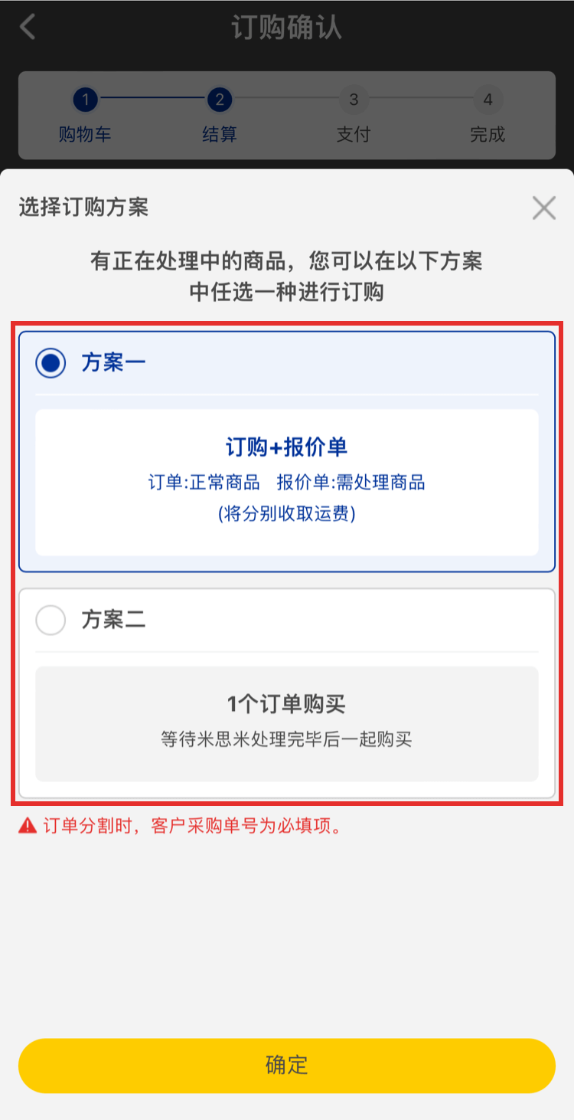Tap the 购物车 step label
Screen dimensions: 574x1120
click(85, 135)
